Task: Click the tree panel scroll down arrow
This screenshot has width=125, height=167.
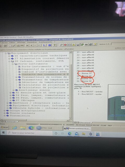Action: coord(70,118)
